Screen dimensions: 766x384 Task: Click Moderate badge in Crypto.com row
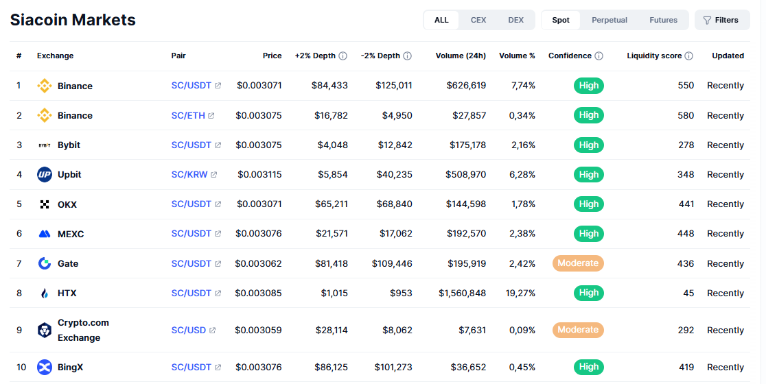tap(578, 331)
